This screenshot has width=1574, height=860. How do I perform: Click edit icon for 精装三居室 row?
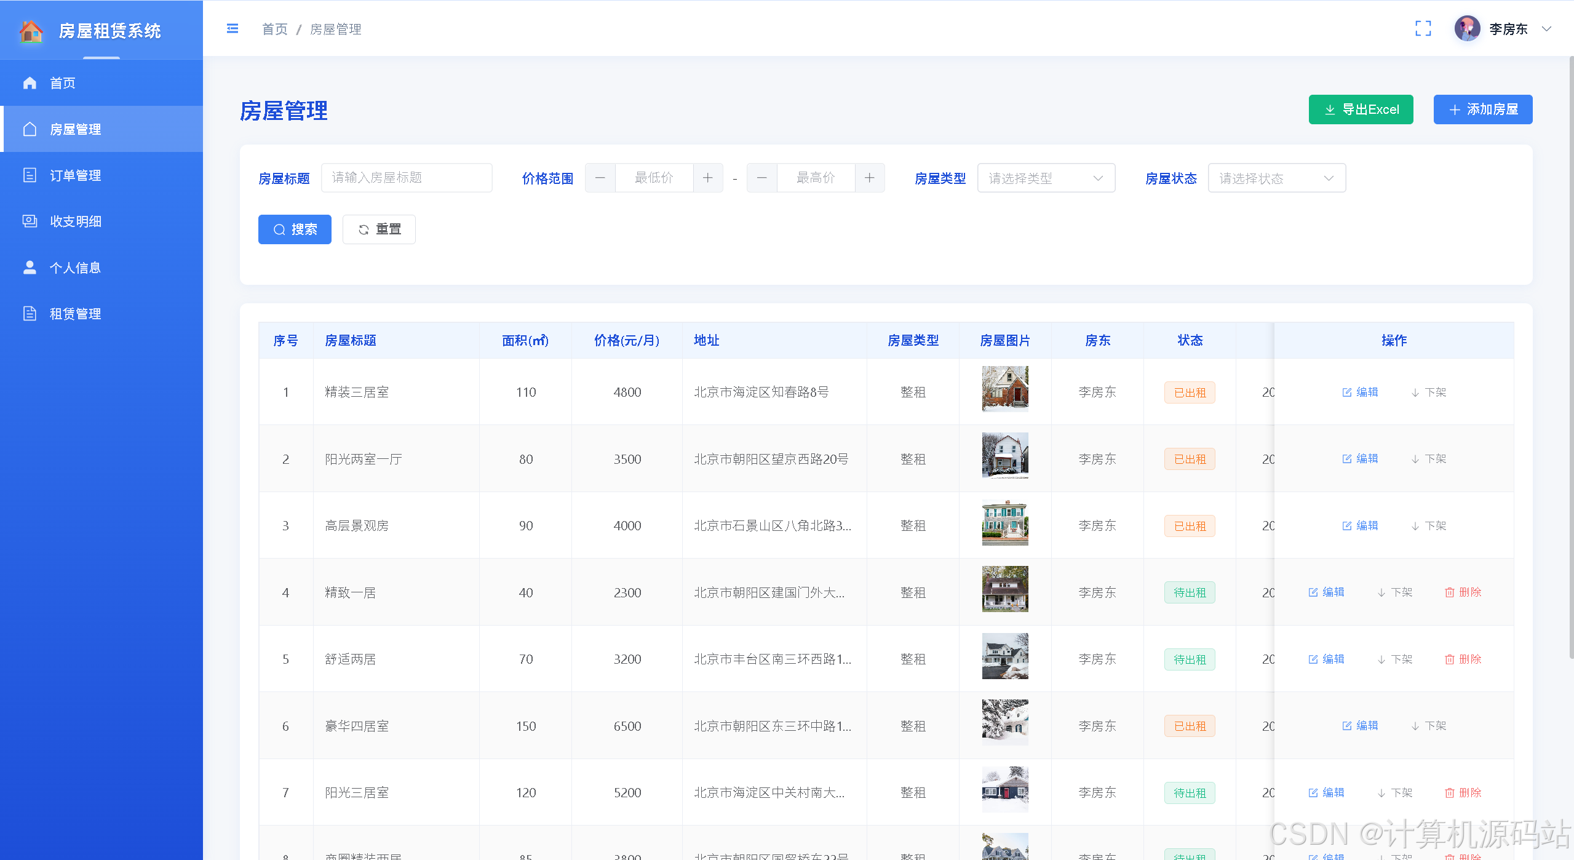(1347, 392)
